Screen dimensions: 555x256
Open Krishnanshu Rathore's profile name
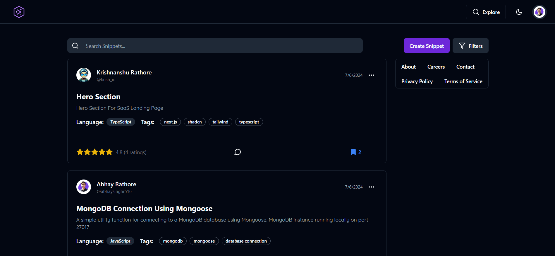(x=124, y=72)
